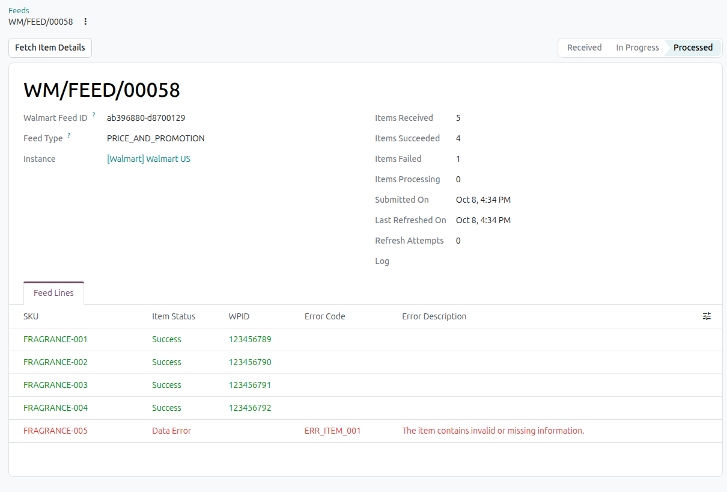The width and height of the screenshot is (727, 492).
Task: Click the ERR_ITEM_001 error code cell
Action: pyautogui.click(x=333, y=431)
